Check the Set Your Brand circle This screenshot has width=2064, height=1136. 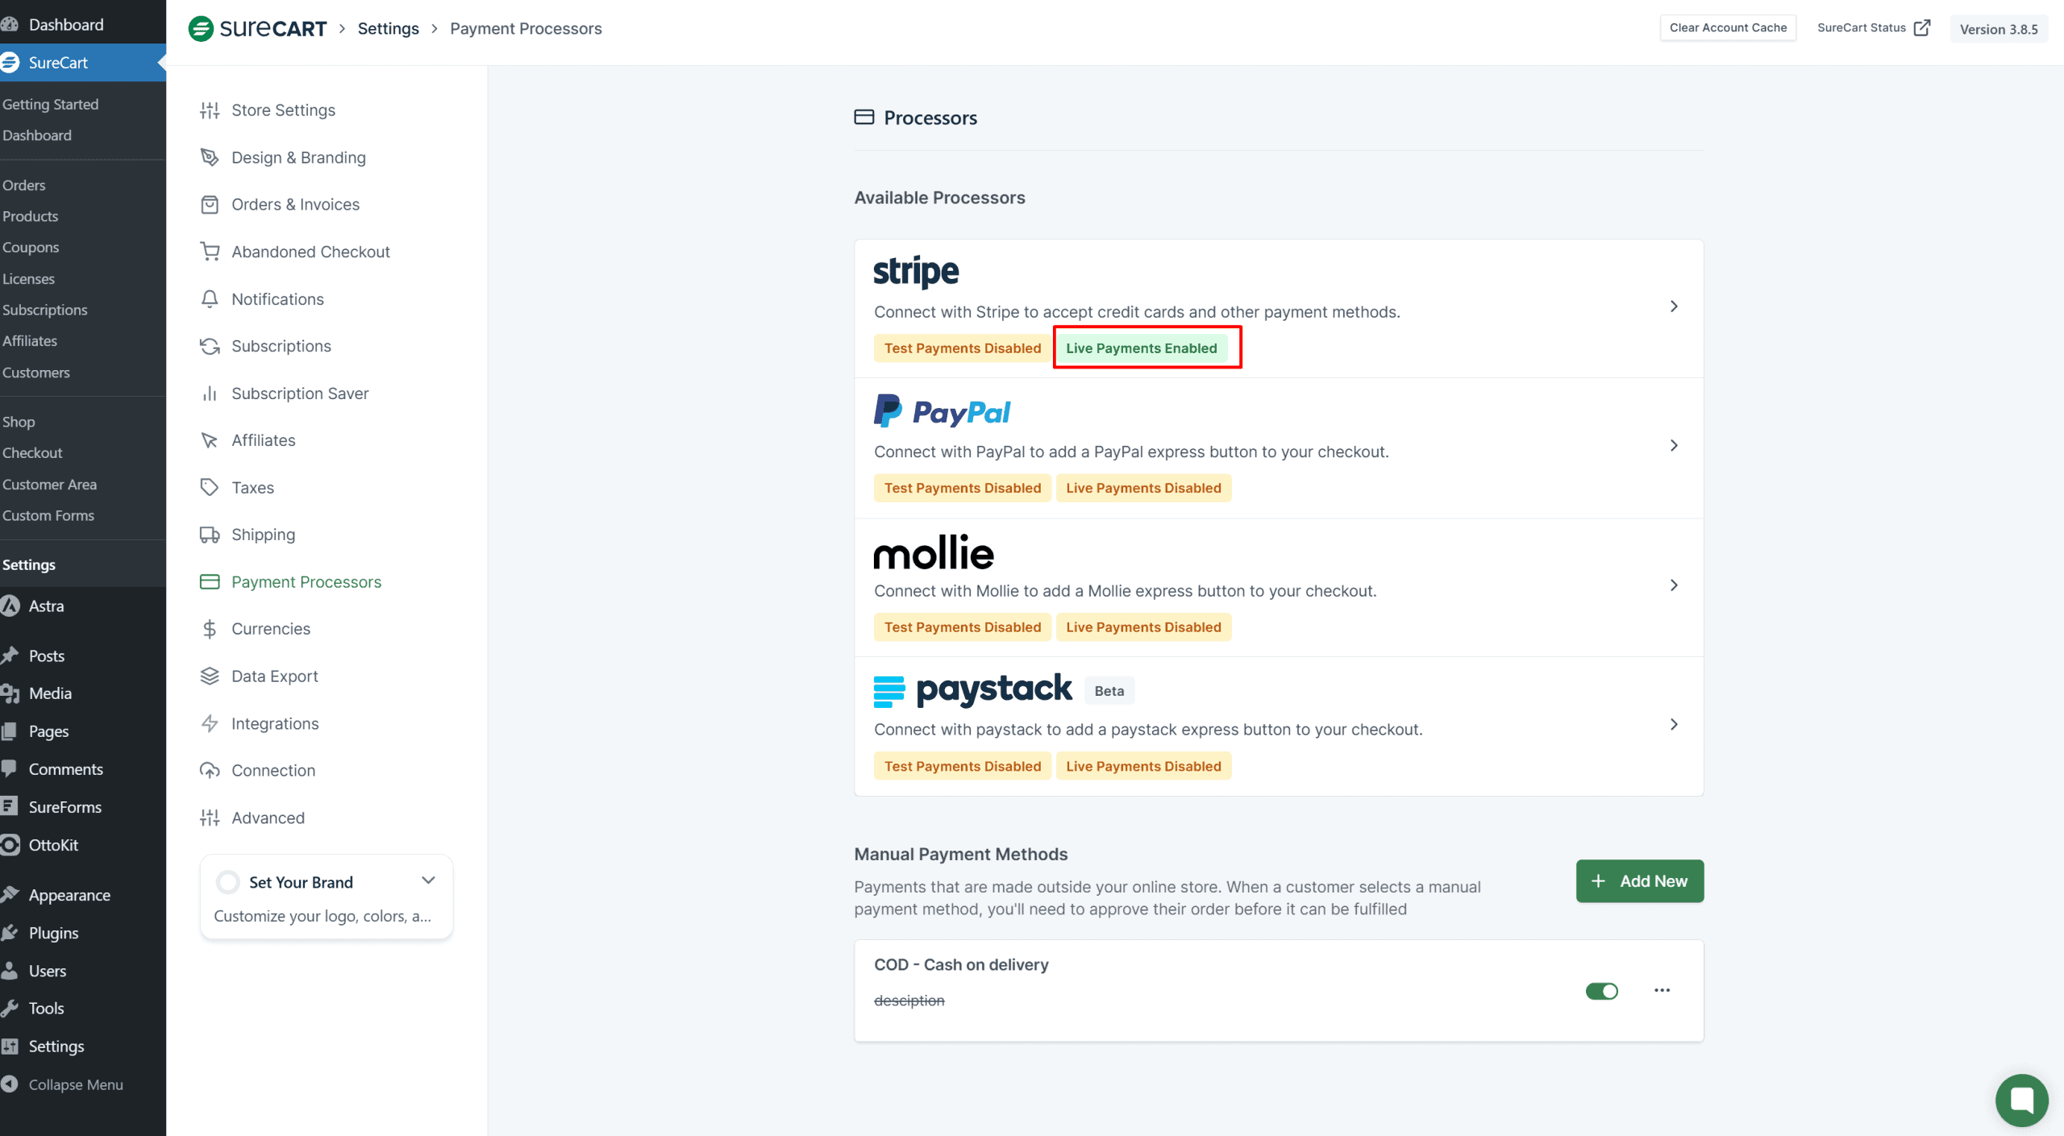[x=228, y=882]
